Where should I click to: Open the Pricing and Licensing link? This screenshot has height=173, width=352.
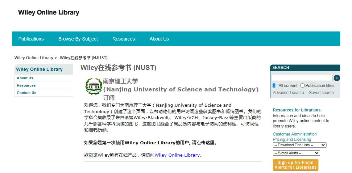tap(292, 140)
